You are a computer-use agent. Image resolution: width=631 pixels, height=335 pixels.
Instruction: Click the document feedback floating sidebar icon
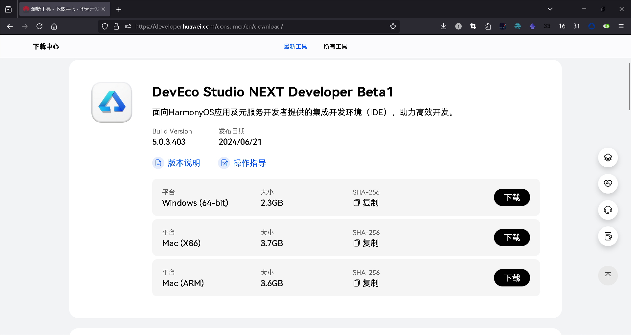[x=608, y=236]
